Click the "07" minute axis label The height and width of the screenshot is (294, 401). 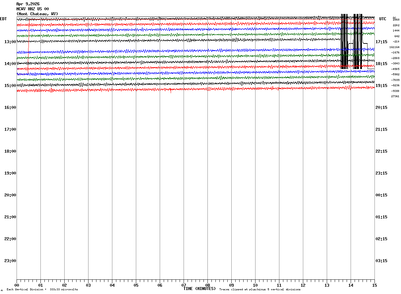[184, 285]
